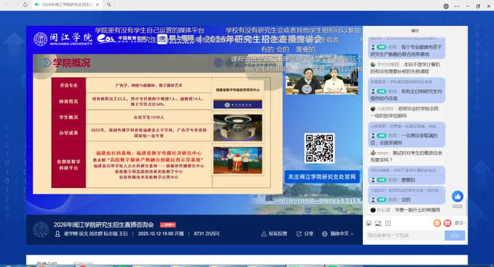Select the 聊天 chat tab

(x=415, y=31)
